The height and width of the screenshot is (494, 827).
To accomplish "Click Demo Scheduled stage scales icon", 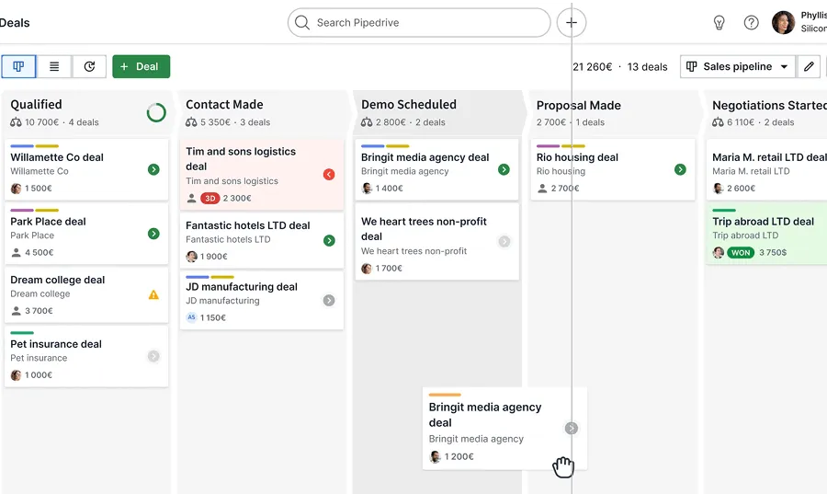I will pyautogui.click(x=367, y=122).
